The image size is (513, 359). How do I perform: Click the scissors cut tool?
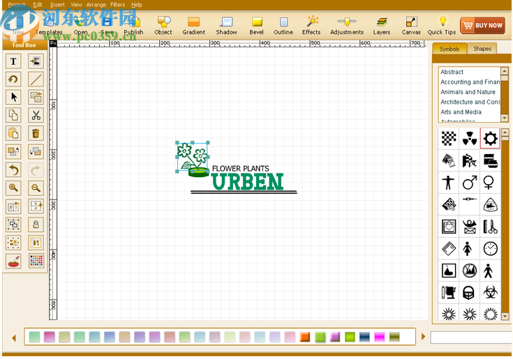pos(36,115)
